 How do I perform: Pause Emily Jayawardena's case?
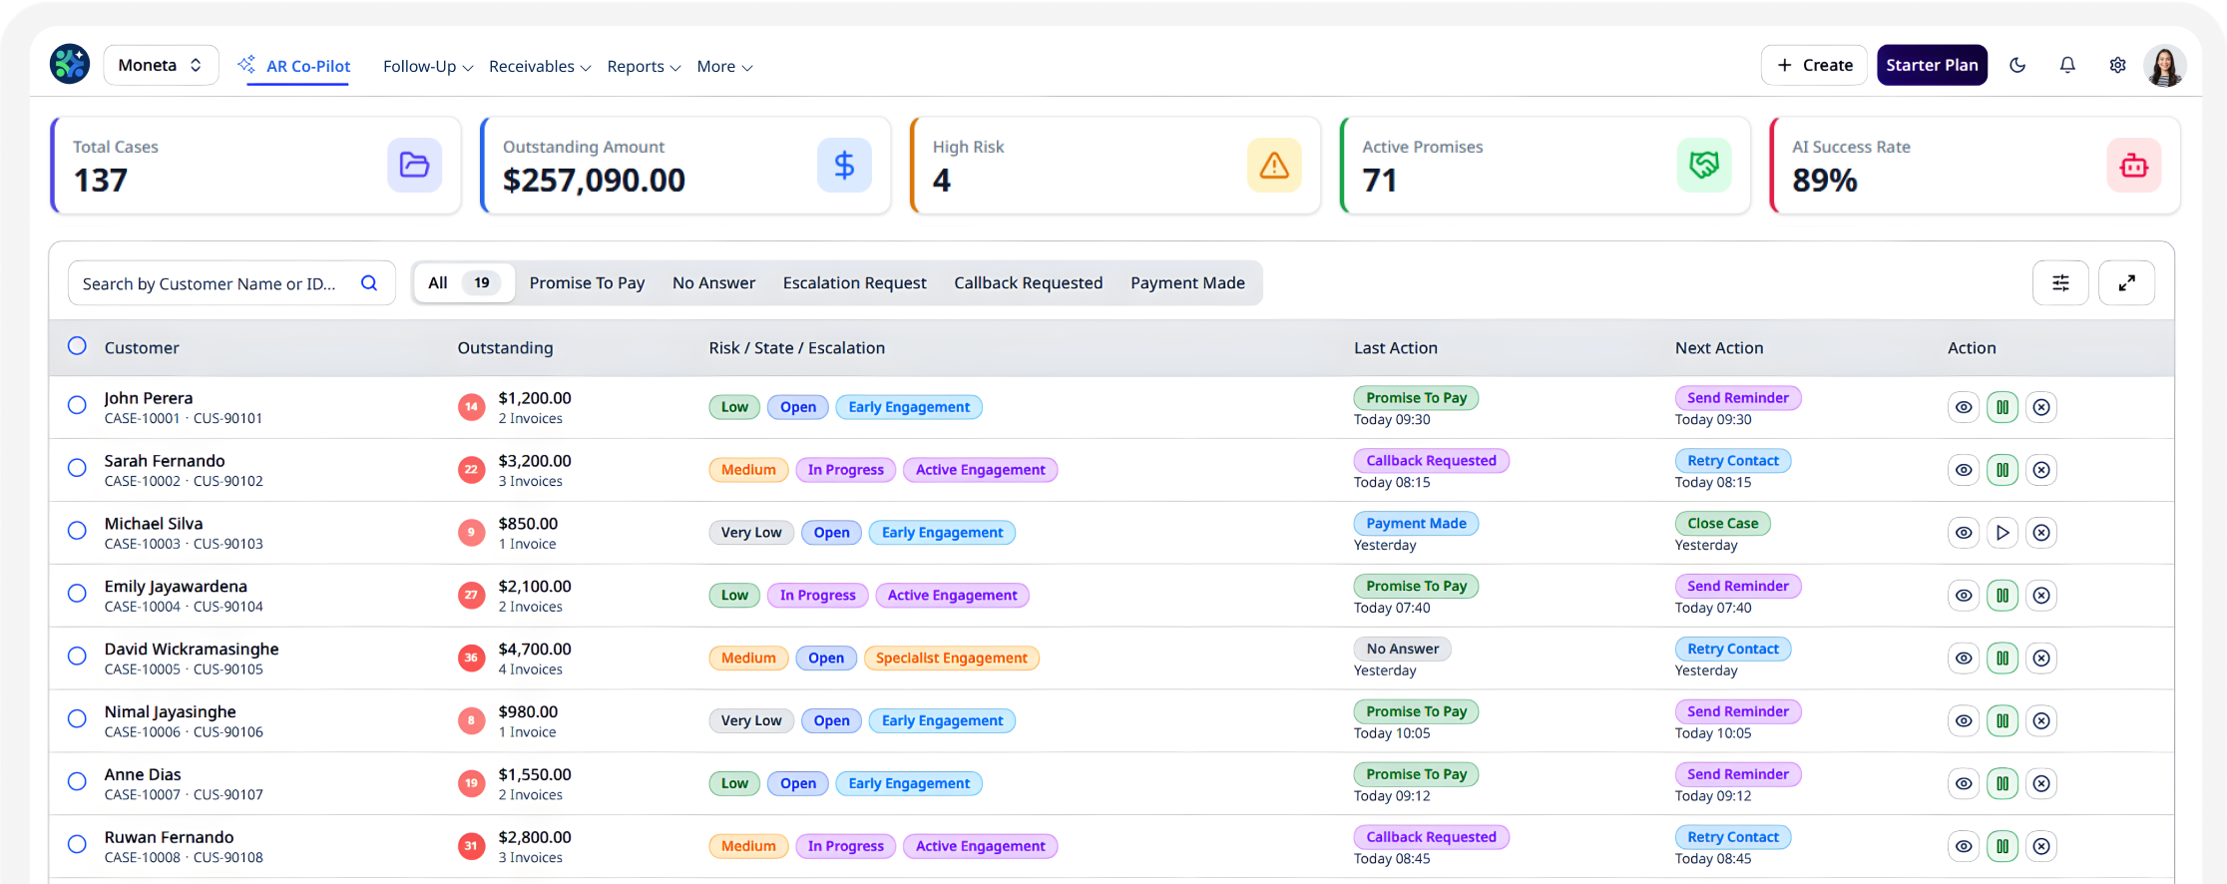(x=2003, y=596)
